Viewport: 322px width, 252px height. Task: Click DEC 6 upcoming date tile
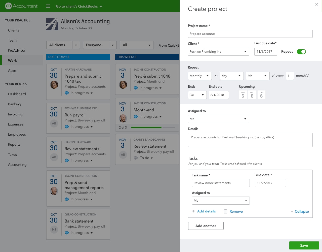coord(252,95)
